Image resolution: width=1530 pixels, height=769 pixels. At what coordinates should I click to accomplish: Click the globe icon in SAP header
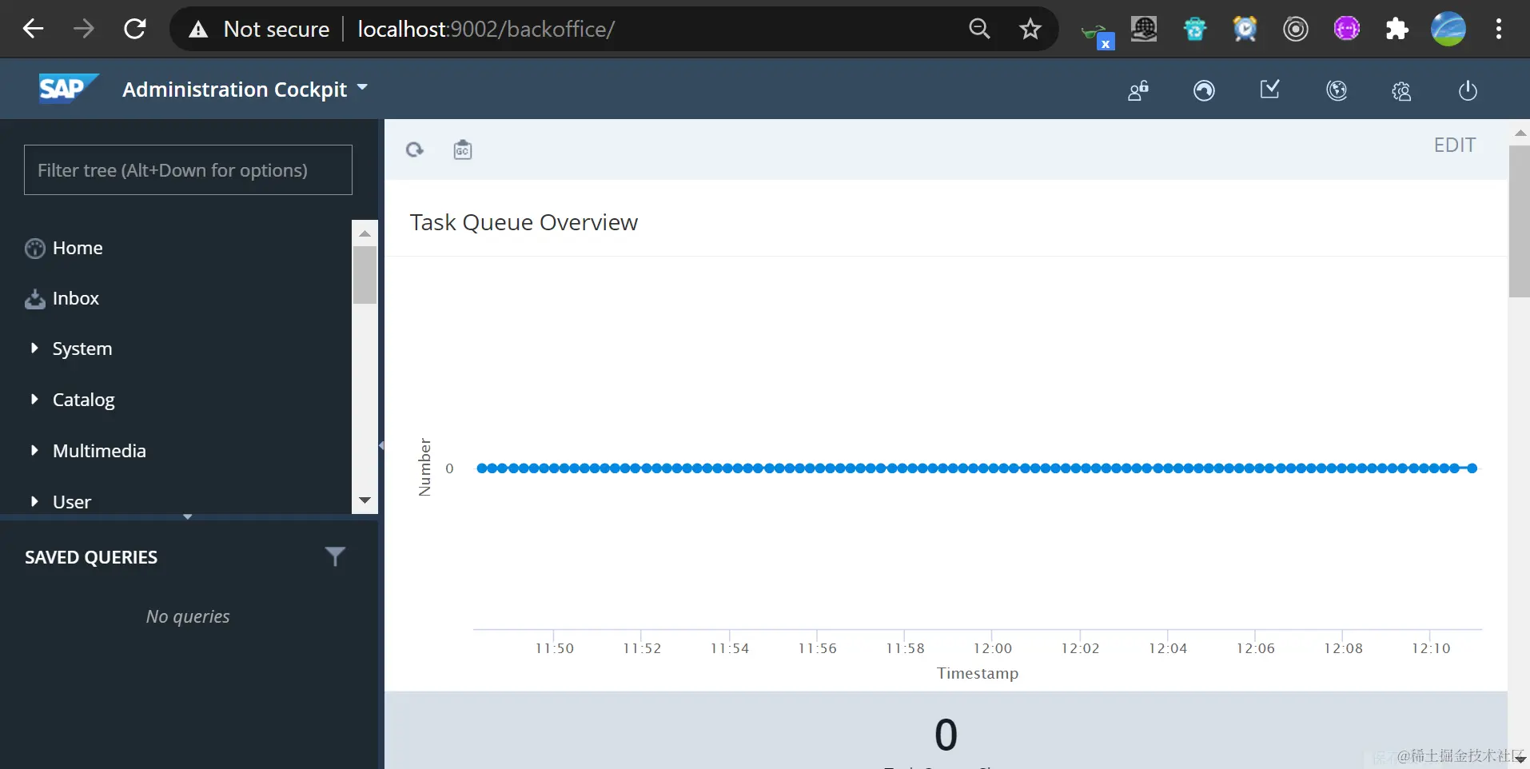coord(1337,90)
